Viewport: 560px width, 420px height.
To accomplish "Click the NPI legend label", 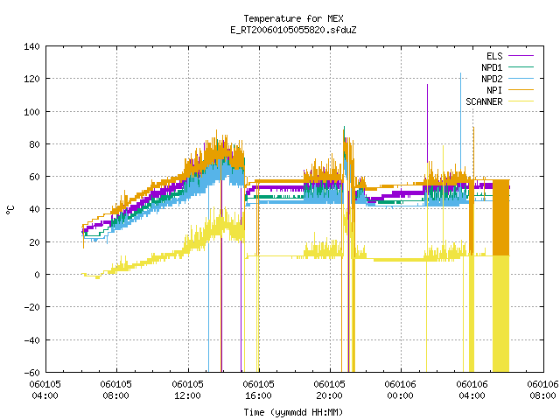I will point(494,90).
